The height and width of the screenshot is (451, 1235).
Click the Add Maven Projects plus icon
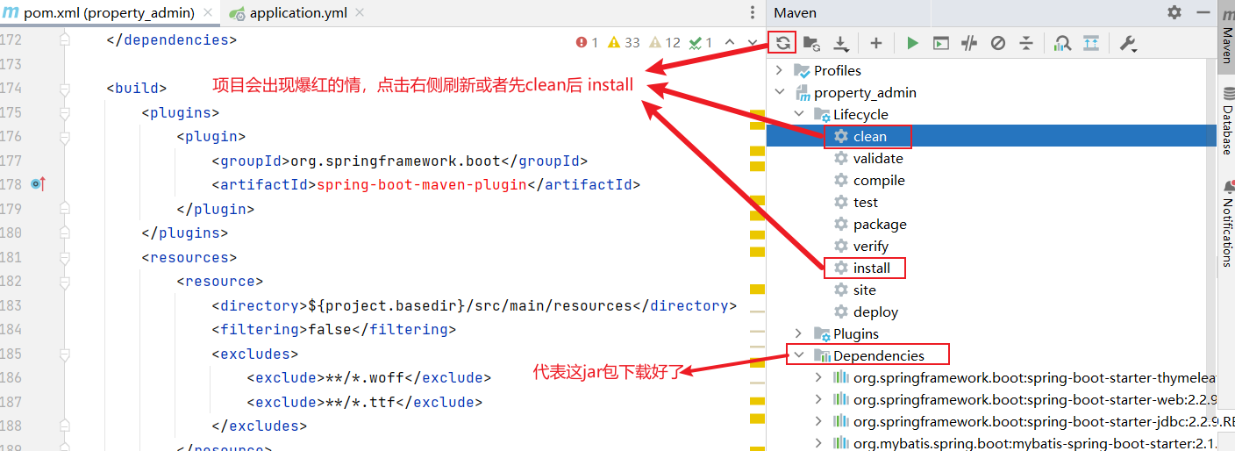point(875,42)
